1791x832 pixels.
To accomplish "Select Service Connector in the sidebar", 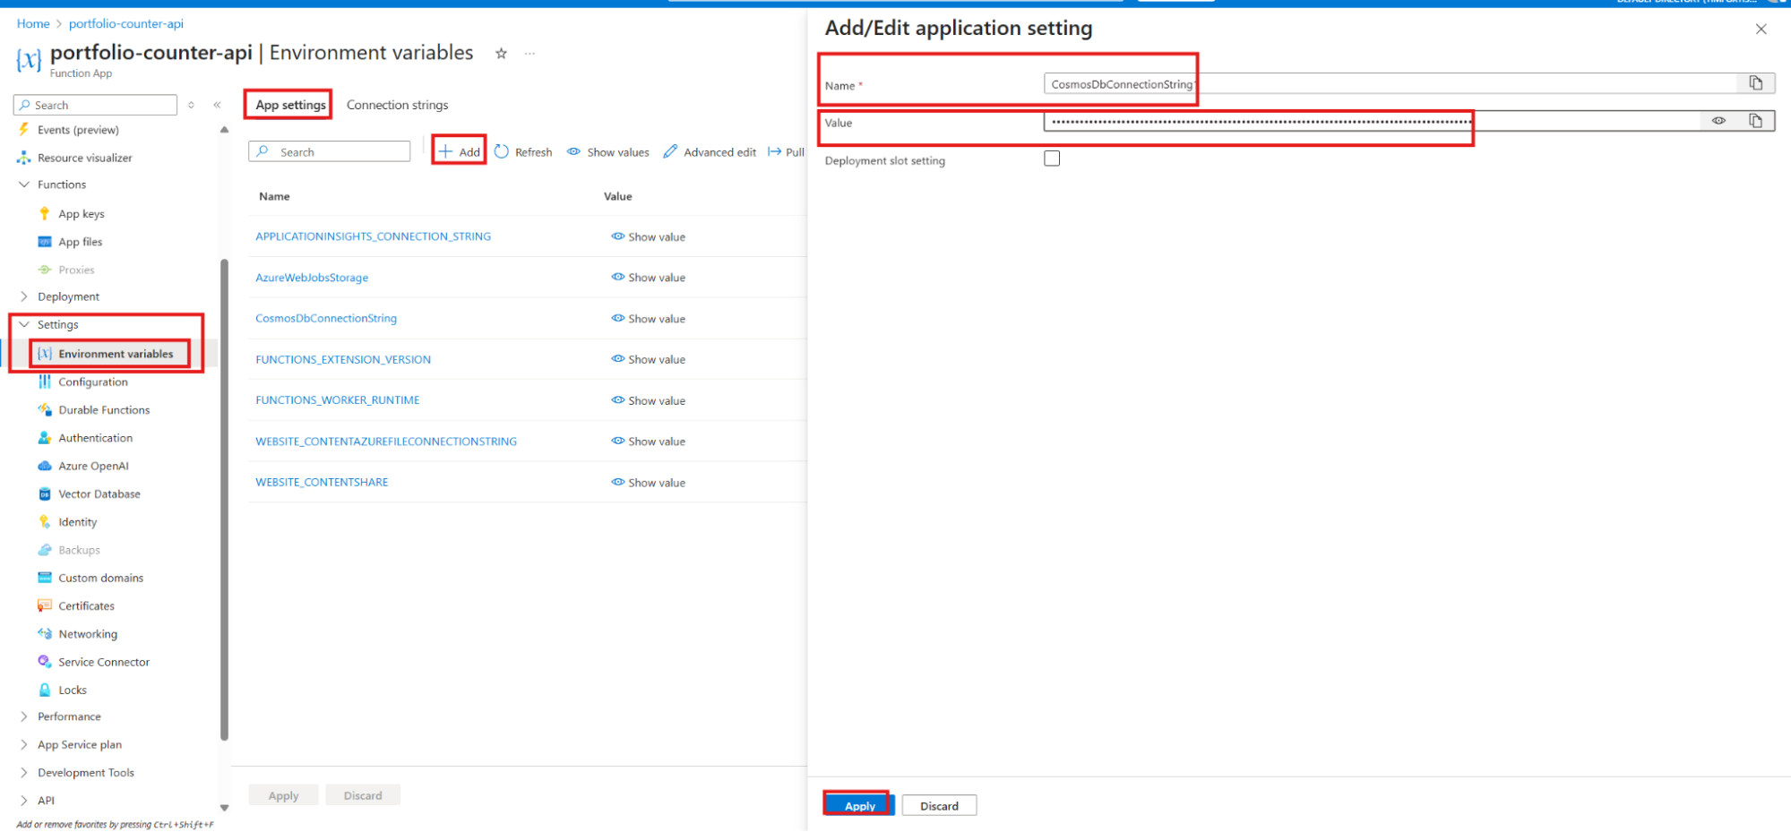I will (104, 661).
